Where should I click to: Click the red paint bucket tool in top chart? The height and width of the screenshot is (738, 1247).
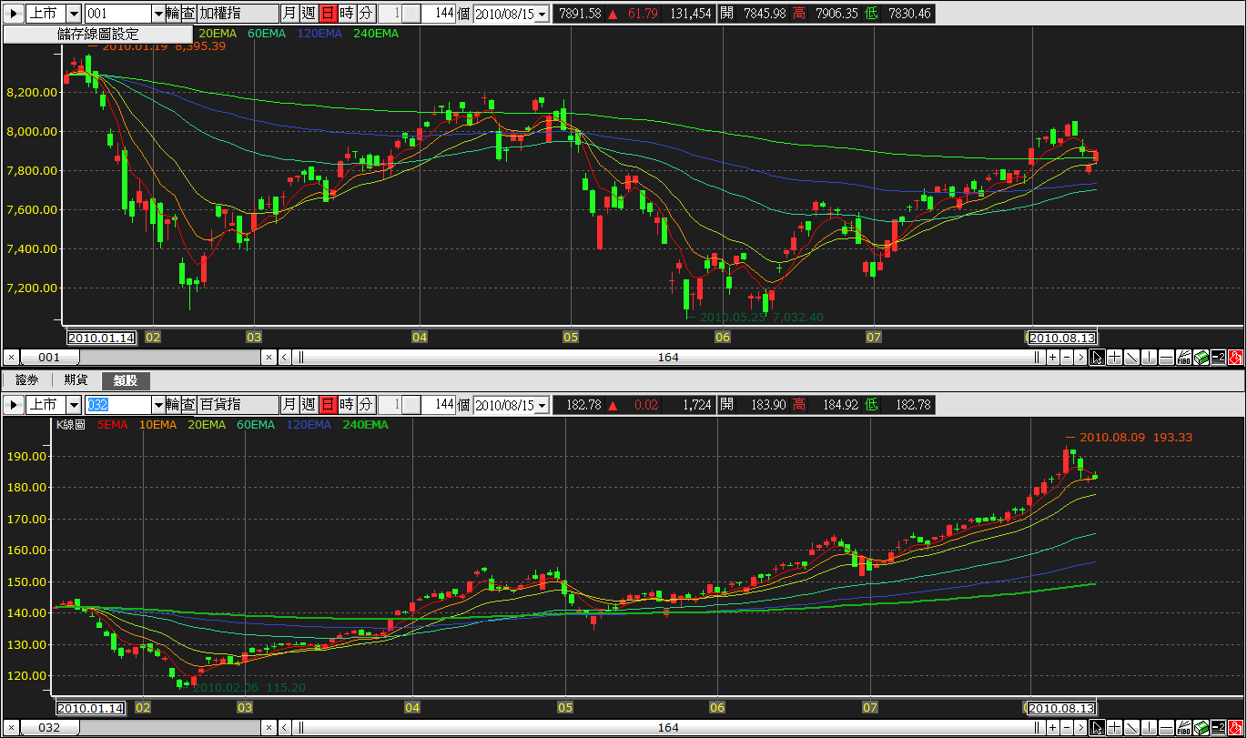click(x=1235, y=358)
